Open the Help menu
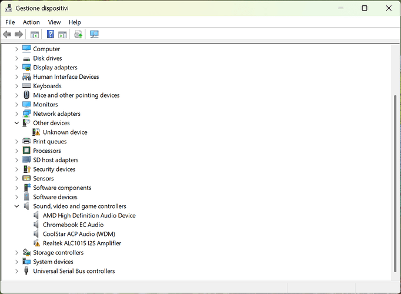 75,22
